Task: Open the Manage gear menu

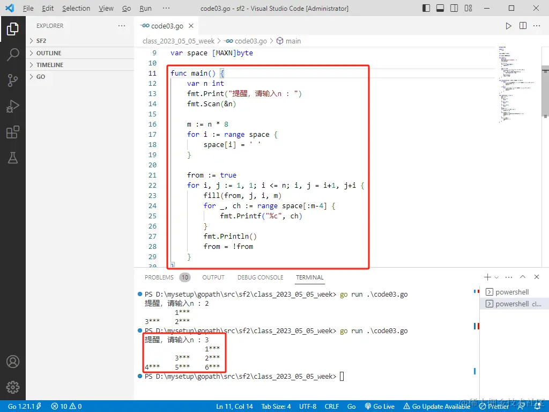Action: click(13, 387)
